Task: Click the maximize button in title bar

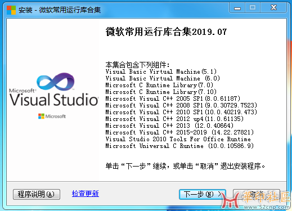Action: [253, 8]
